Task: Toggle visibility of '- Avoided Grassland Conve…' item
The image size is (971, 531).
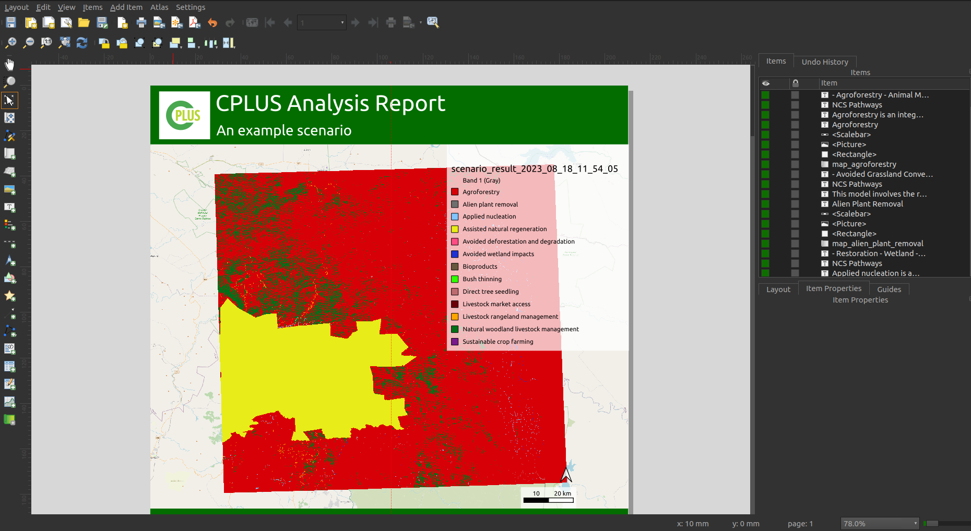Action: click(x=765, y=174)
